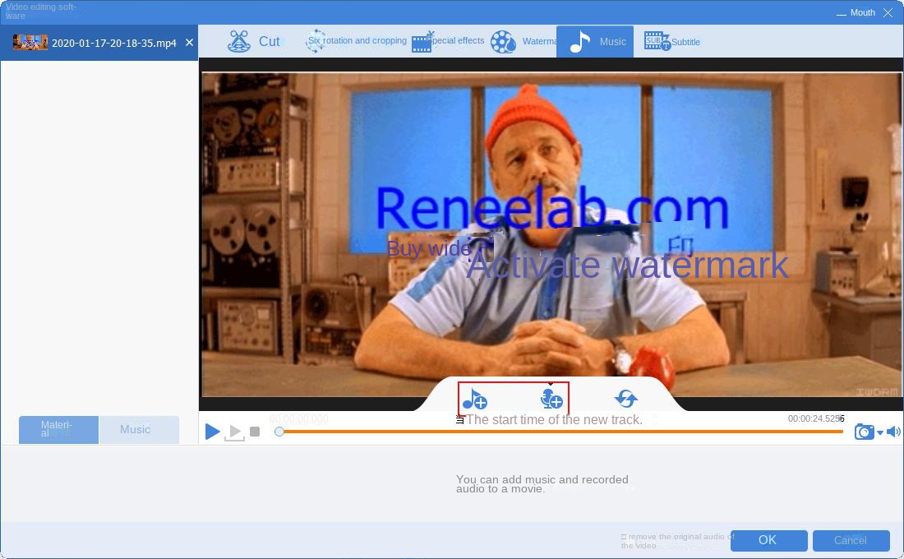Toggle the volume speaker icon

(893, 432)
